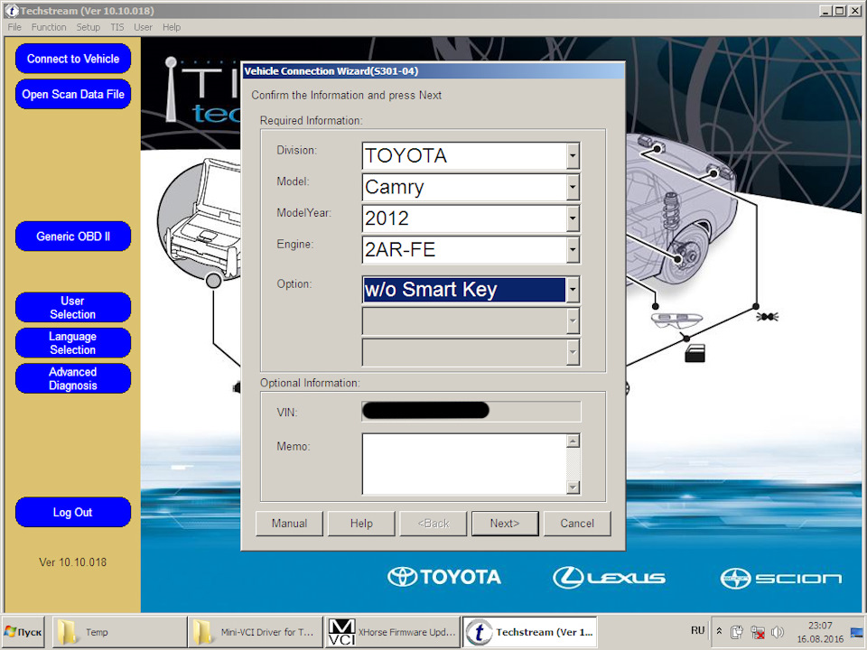This screenshot has height=650, width=867.
Task: Click the VIN field
Action: 471,412
